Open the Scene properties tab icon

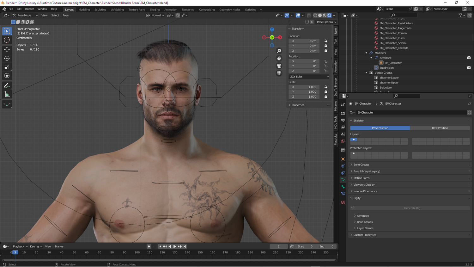point(343,134)
